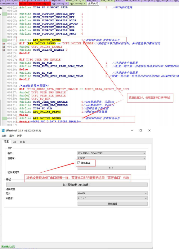Click the 初始化完成 status text

[13, 172]
